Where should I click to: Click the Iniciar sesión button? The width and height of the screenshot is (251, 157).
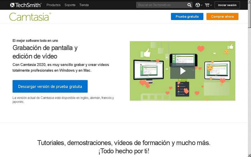(x=227, y=5)
